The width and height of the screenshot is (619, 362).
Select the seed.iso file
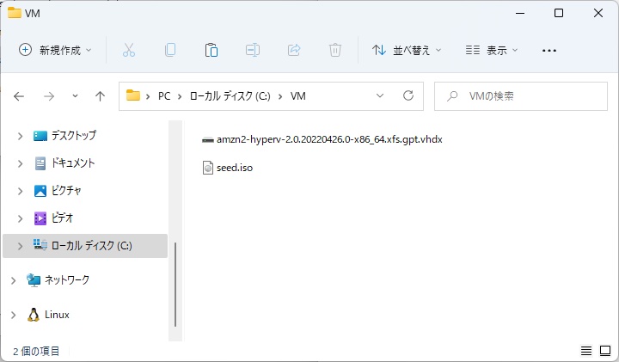(x=234, y=168)
